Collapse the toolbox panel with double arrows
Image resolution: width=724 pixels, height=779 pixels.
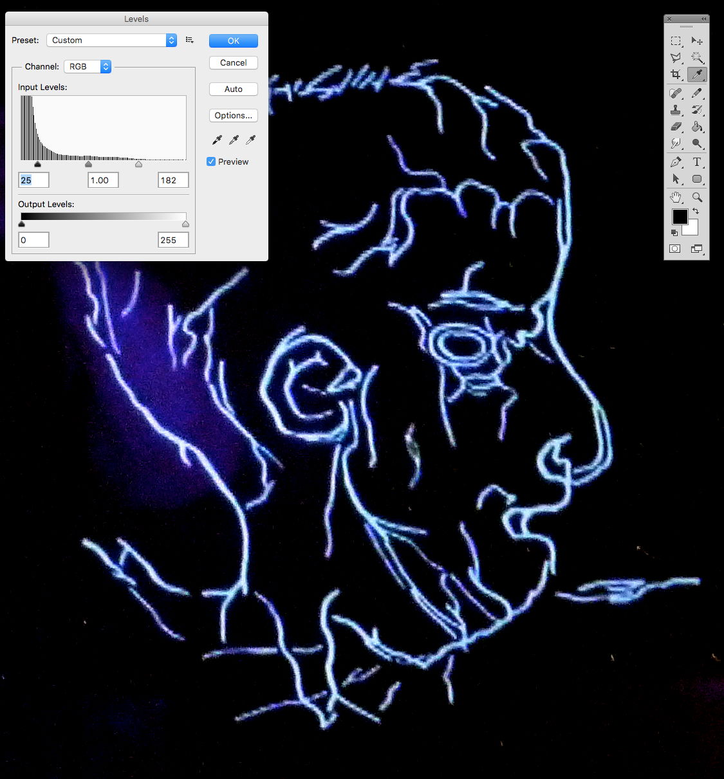coord(703,19)
